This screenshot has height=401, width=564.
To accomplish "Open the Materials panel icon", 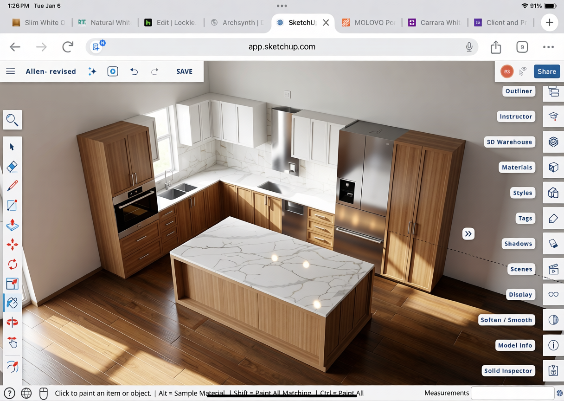I will (x=553, y=168).
